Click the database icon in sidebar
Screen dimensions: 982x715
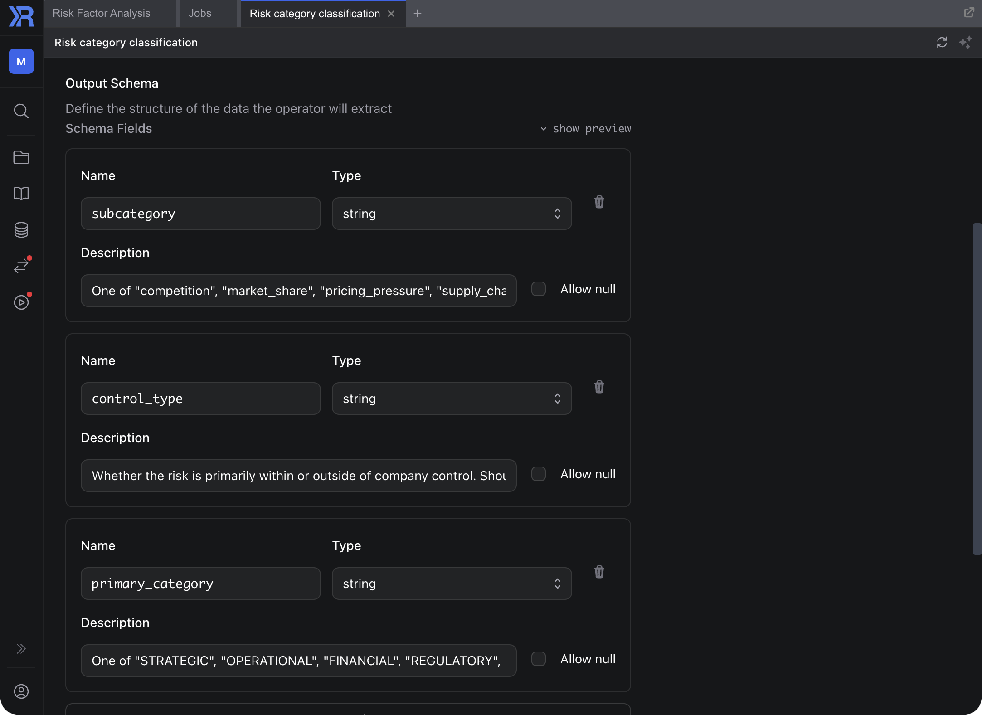(21, 230)
